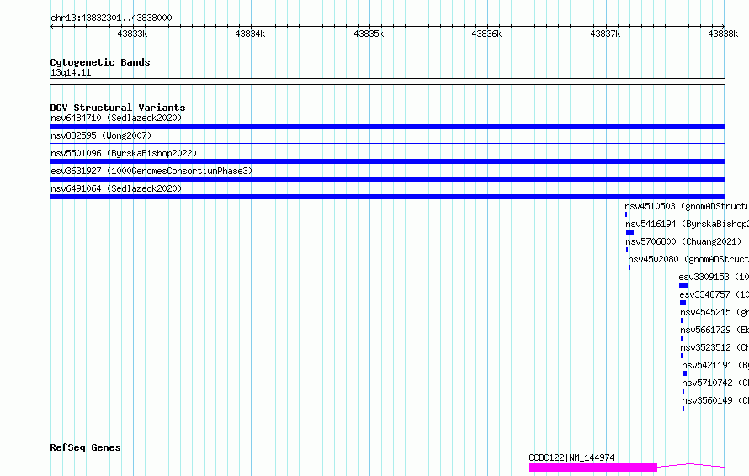Image resolution: width=749 pixels, height=476 pixels.
Task: Click the 43836k ruler tick label
Action: point(486,34)
